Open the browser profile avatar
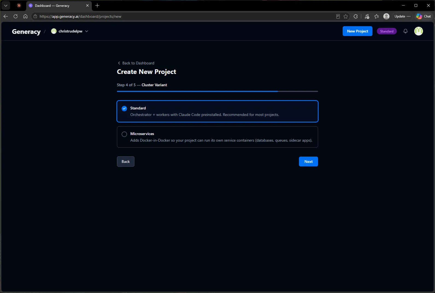 [386, 16]
